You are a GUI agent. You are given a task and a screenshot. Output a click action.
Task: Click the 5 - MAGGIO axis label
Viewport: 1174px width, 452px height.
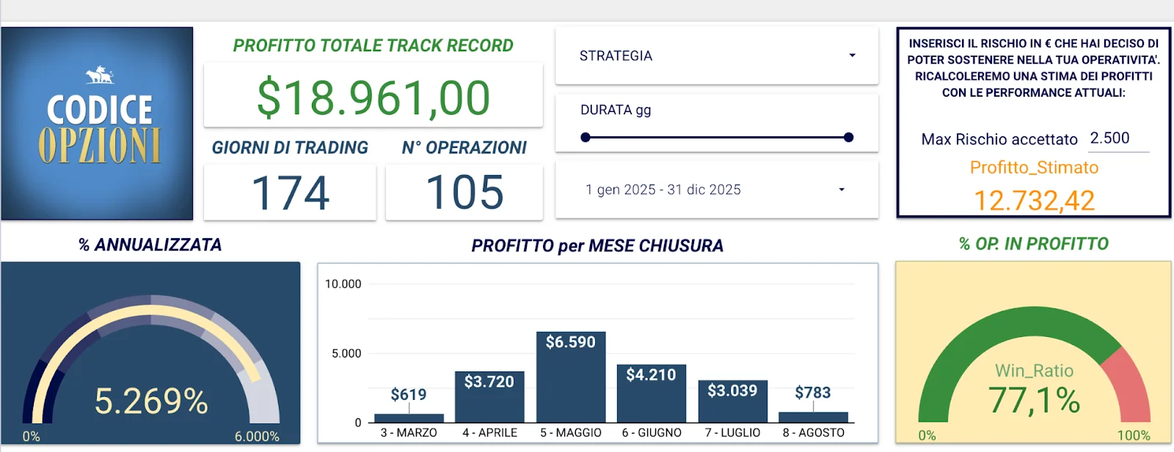(x=571, y=433)
